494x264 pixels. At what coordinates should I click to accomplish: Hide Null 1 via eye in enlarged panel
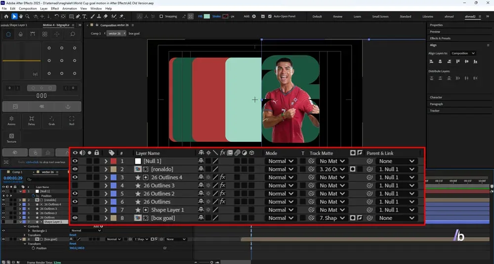click(x=75, y=161)
